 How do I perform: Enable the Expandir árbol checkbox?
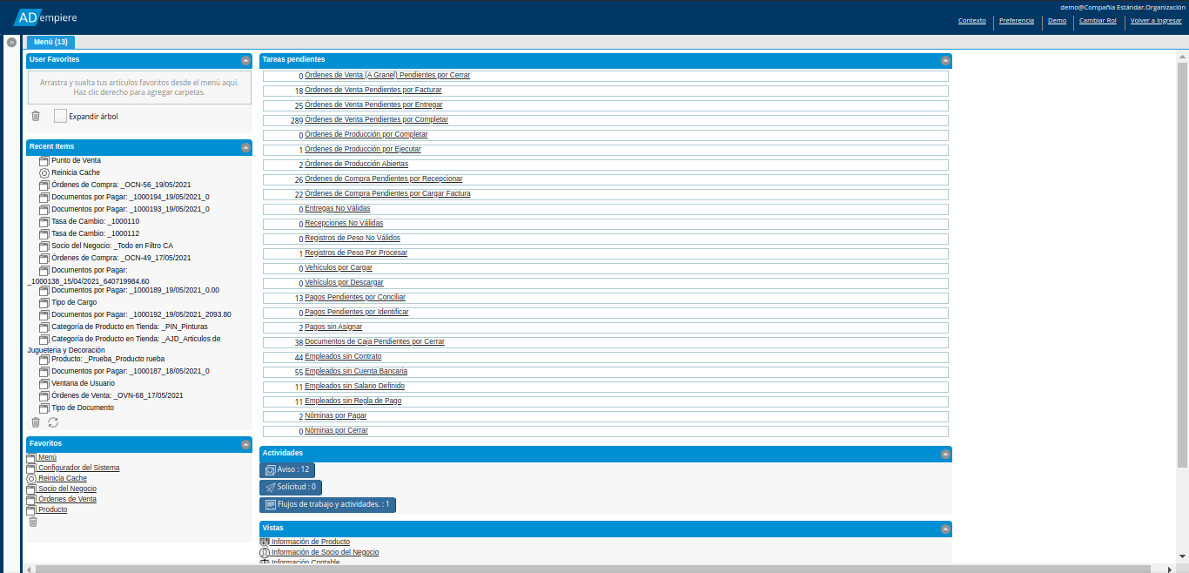(x=60, y=116)
